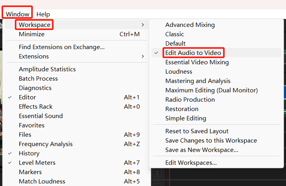This screenshot has height=186, width=286.
Task: Show the Essential Sound panel
Action: tap(41, 116)
